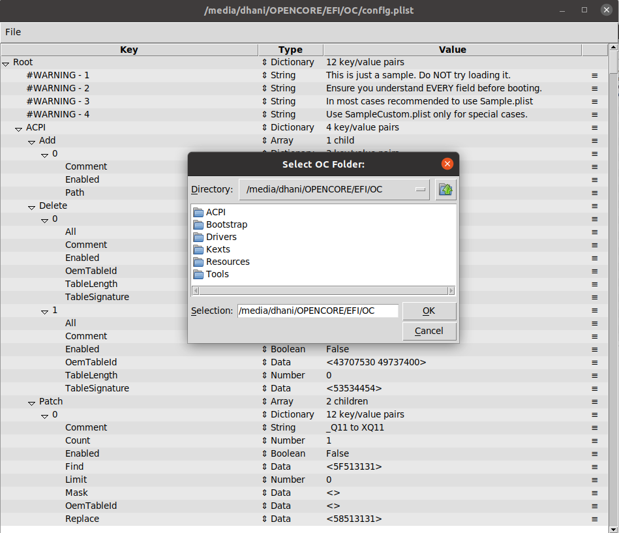The image size is (619, 533).
Task: Click the main window vertical scrollbar thumb
Action: pyautogui.click(x=613, y=61)
